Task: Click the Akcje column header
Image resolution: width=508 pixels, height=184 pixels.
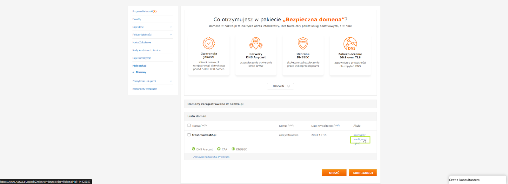Action: point(357,126)
